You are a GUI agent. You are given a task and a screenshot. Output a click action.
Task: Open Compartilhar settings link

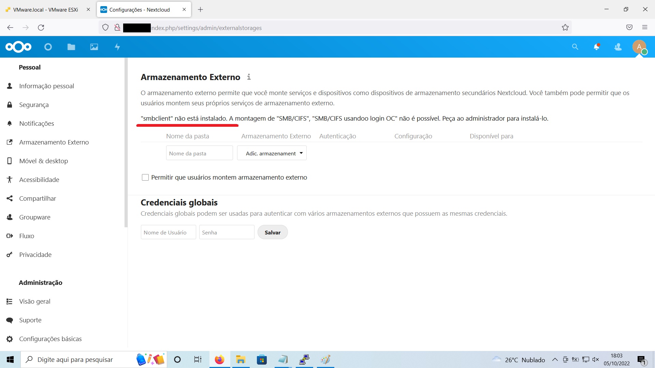click(38, 199)
